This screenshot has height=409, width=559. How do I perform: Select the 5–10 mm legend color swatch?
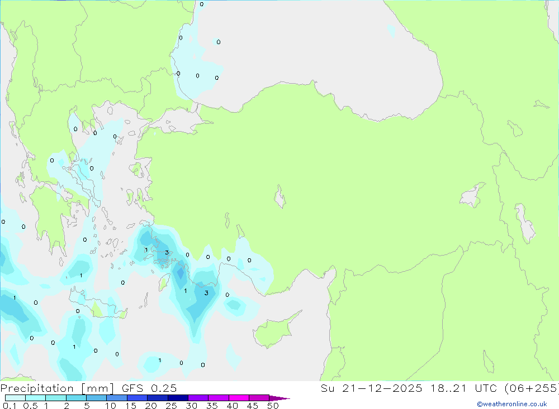point(97,398)
